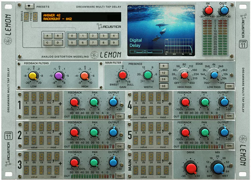Click the red HIGH PASS knob
Viewport: 251px width, 180px height.
point(185,75)
